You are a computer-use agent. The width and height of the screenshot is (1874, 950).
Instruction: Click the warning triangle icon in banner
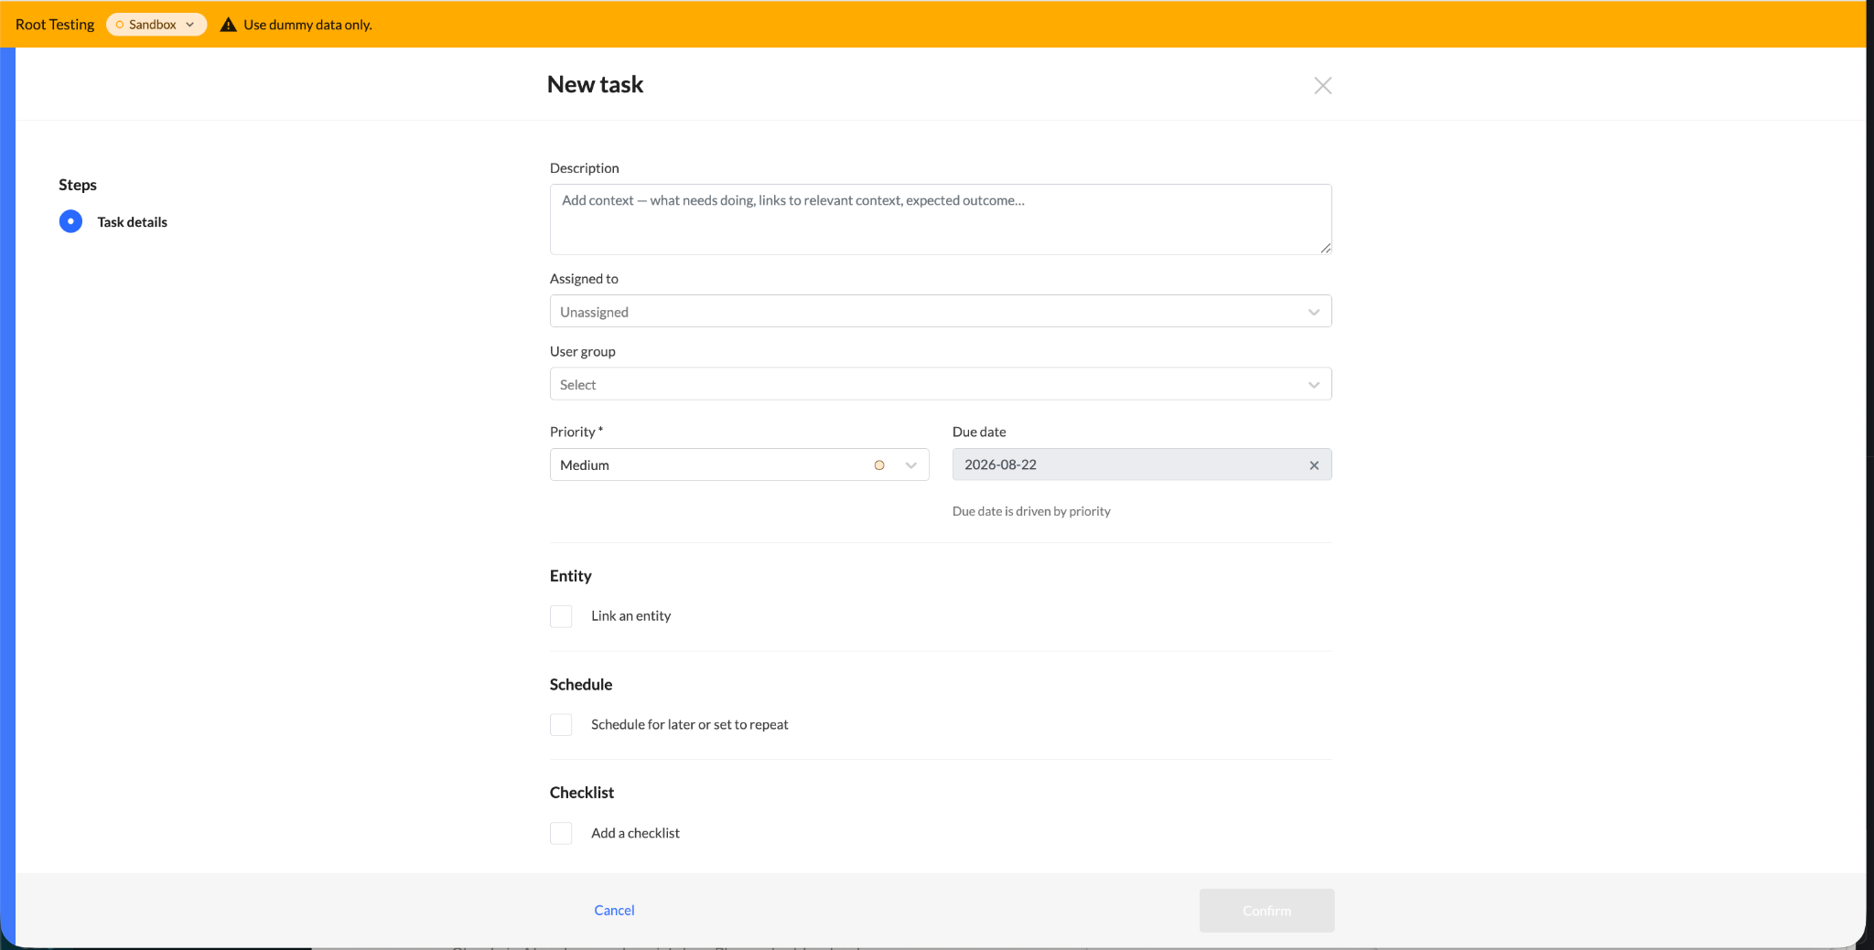(x=229, y=25)
